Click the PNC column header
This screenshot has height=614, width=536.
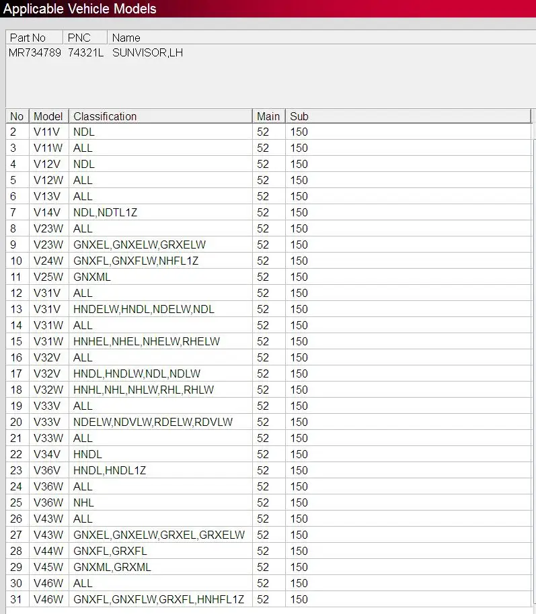pos(85,38)
